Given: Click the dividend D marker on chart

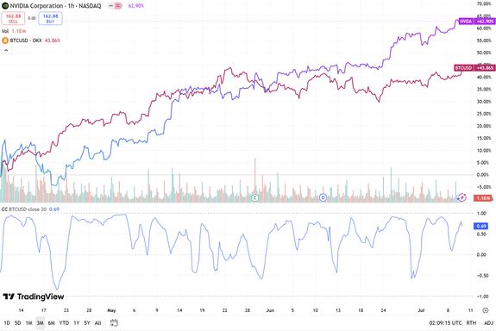Looking at the screenshot, I should tap(323, 197).
